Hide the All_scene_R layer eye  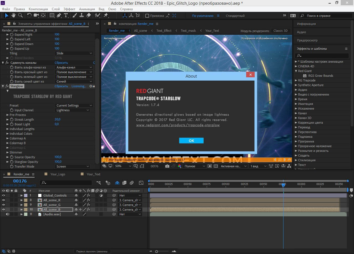[x=4, y=200]
